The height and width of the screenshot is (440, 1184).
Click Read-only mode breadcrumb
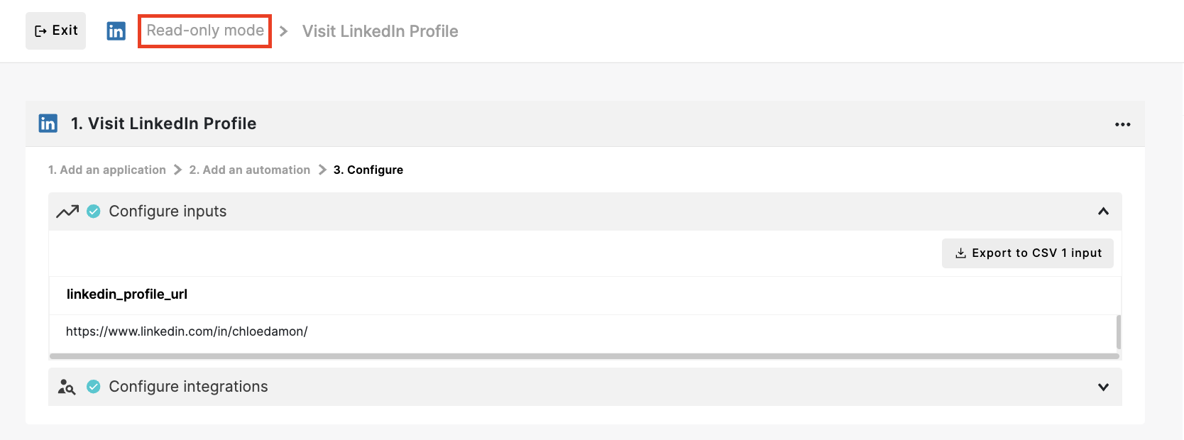[x=205, y=31]
